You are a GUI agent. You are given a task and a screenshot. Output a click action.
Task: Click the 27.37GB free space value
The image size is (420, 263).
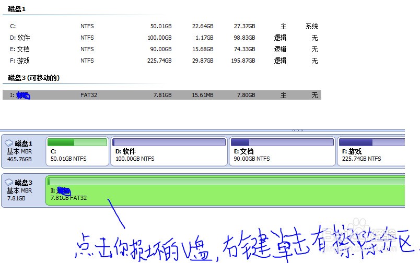244,26
